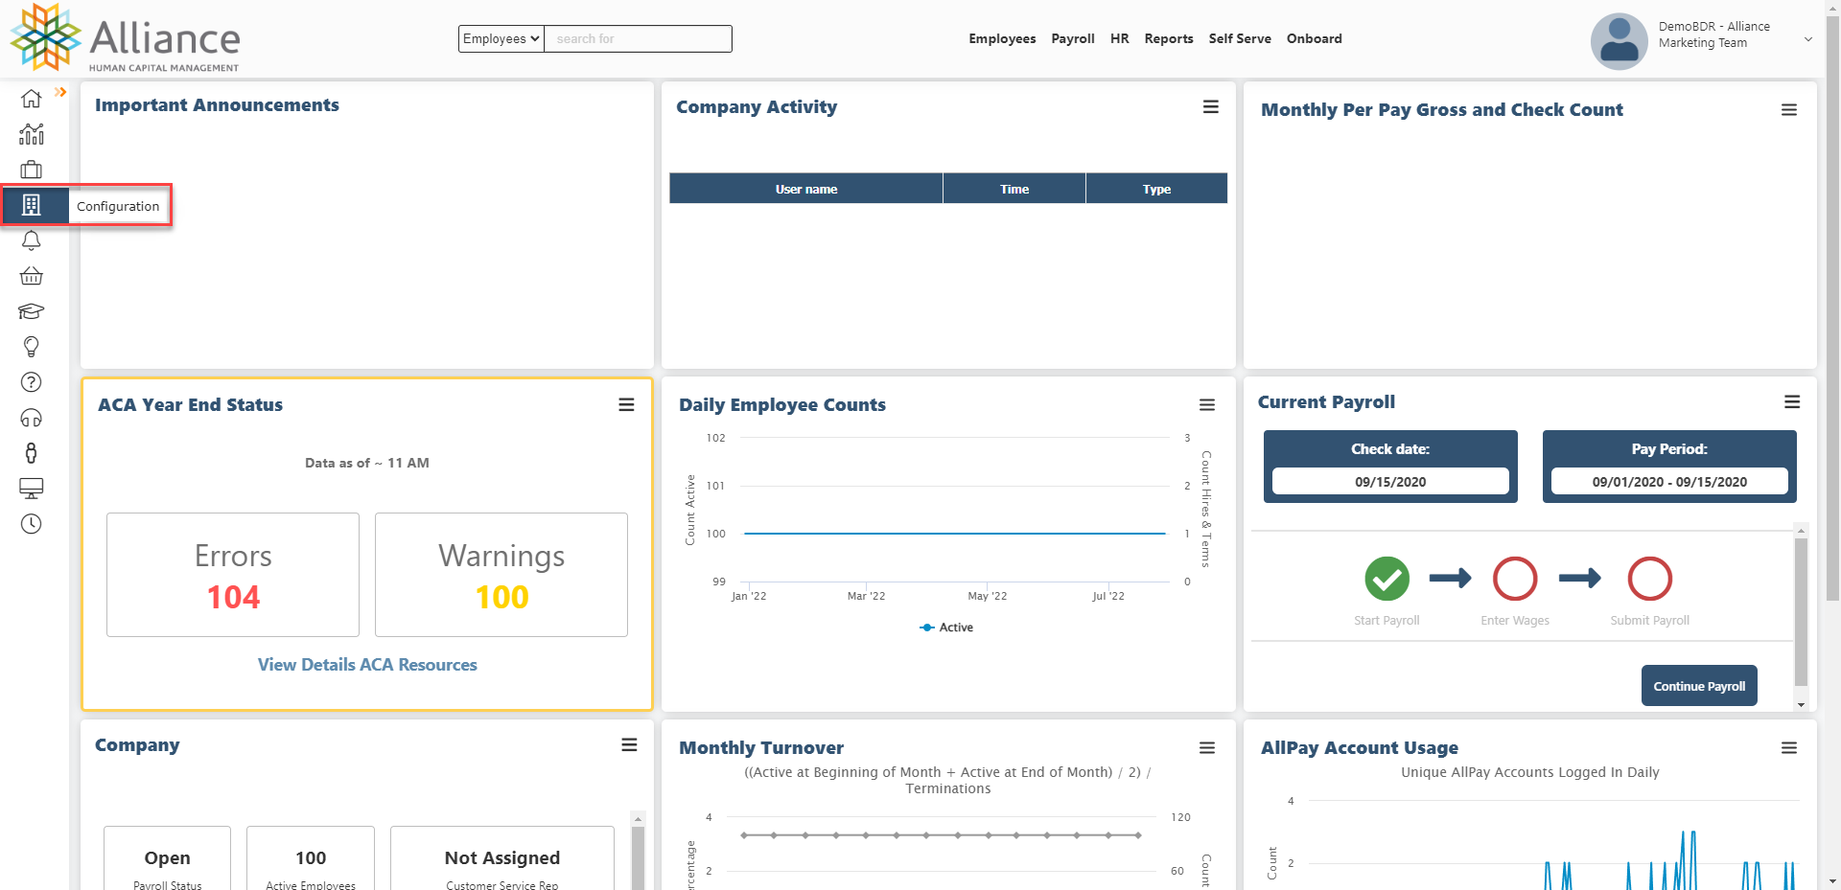Click the Important Announcements heading
The width and height of the screenshot is (1841, 890).
coord(217,105)
